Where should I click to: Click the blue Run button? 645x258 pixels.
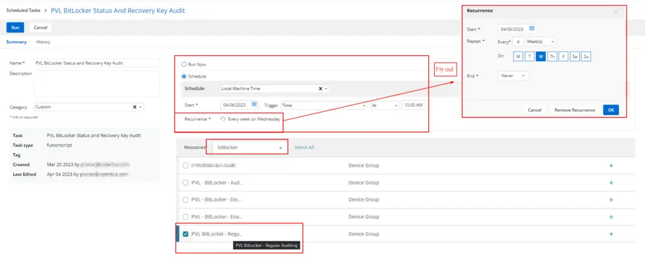tap(15, 28)
